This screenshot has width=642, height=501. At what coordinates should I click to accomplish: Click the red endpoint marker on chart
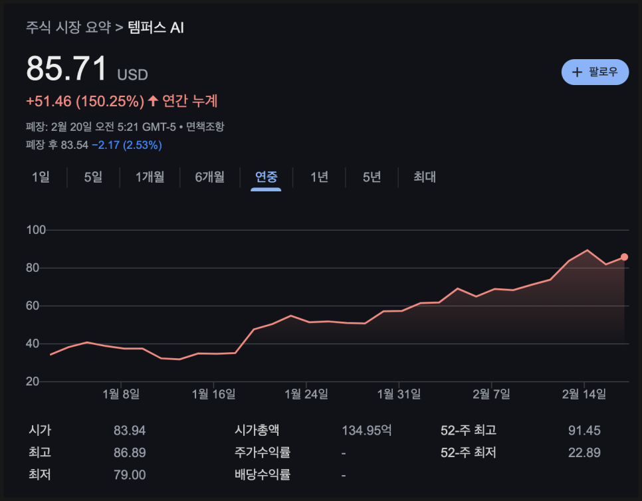[624, 257]
